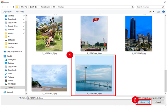Select OneDrive - Personal
Viewport: 167px width, 106px height.
[x=14, y=52]
